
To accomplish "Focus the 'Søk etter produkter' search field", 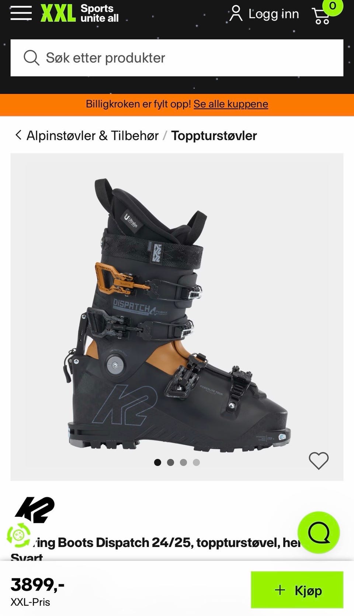I will point(177,58).
